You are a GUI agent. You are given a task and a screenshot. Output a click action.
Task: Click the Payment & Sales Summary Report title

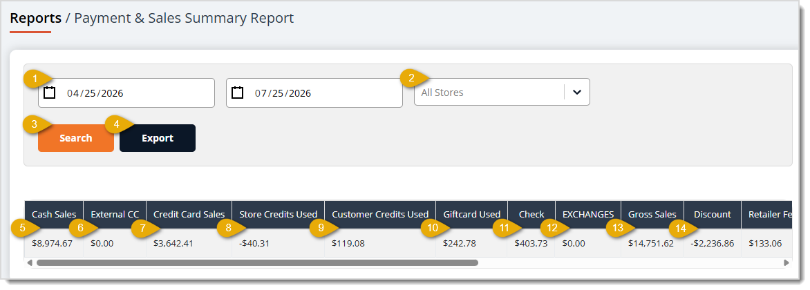(x=184, y=18)
